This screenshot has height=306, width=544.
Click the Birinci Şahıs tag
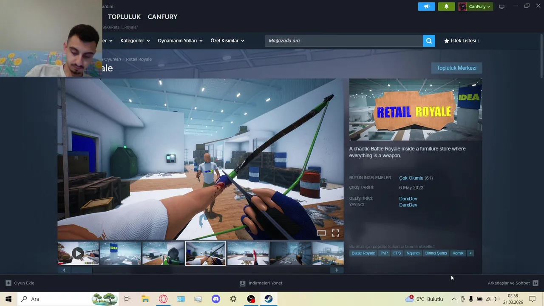[436, 253]
